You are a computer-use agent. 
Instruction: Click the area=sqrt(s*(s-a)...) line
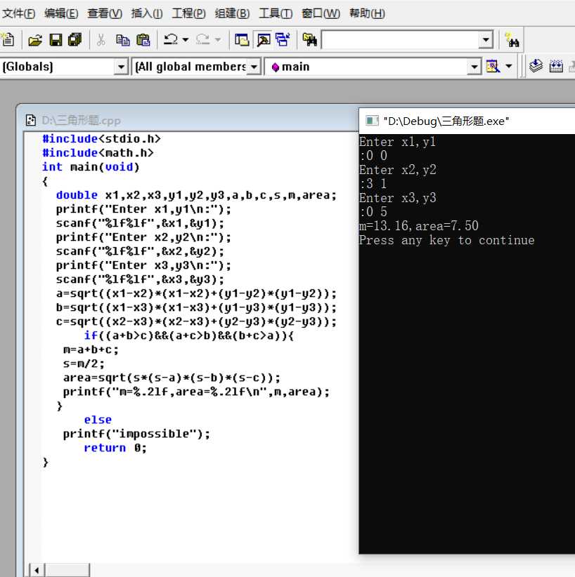[x=172, y=378]
